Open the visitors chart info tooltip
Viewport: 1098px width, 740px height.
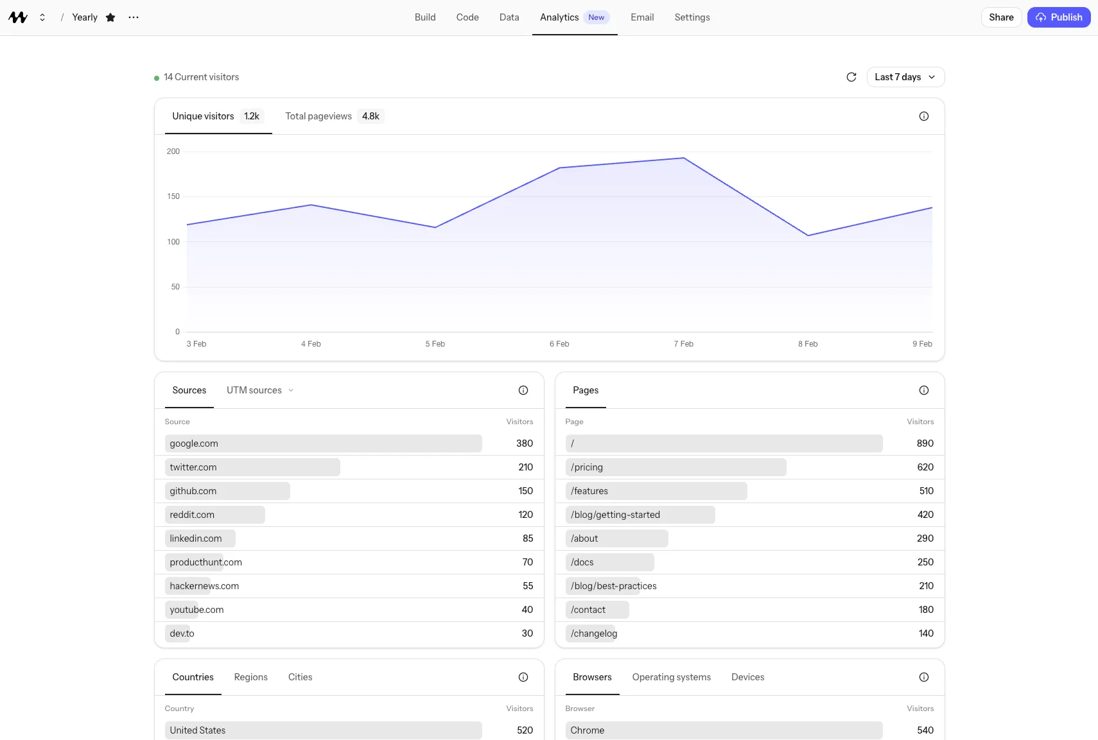pos(923,116)
